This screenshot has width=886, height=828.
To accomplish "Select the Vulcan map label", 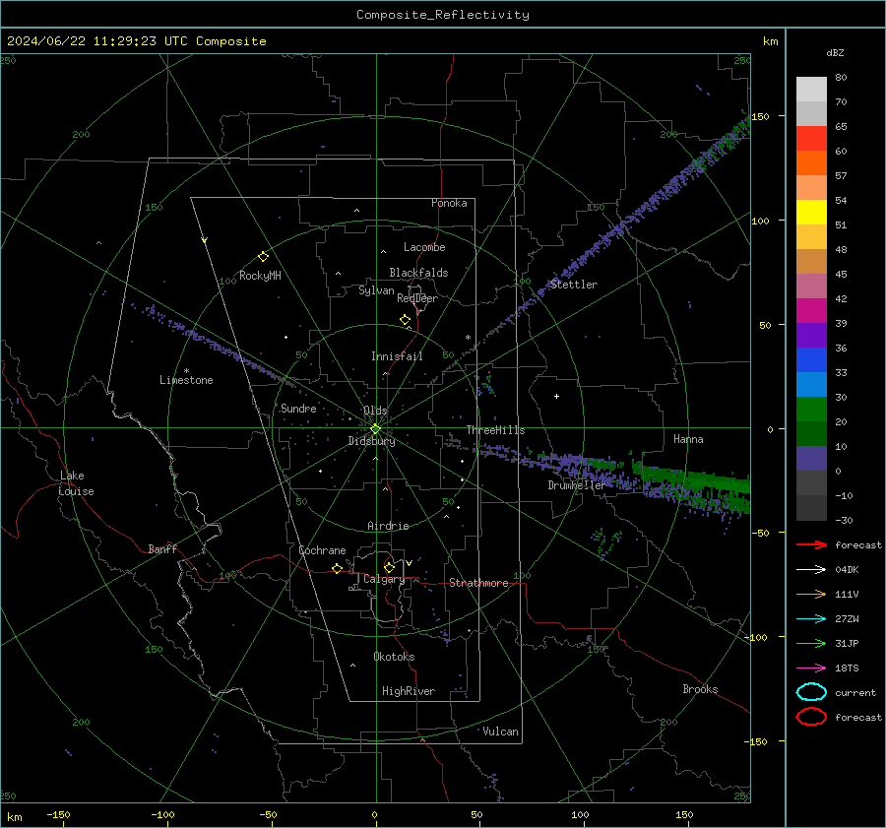I will coord(501,732).
